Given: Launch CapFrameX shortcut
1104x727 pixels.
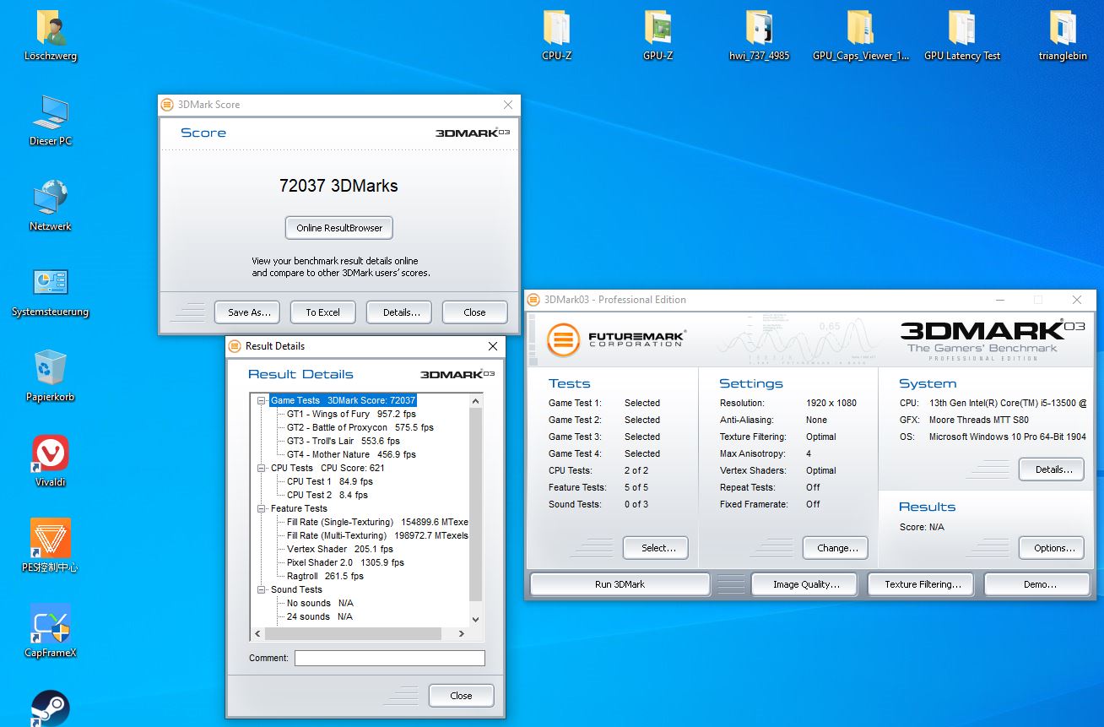Looking at the screenshot, I should click(x=51, y=632).
